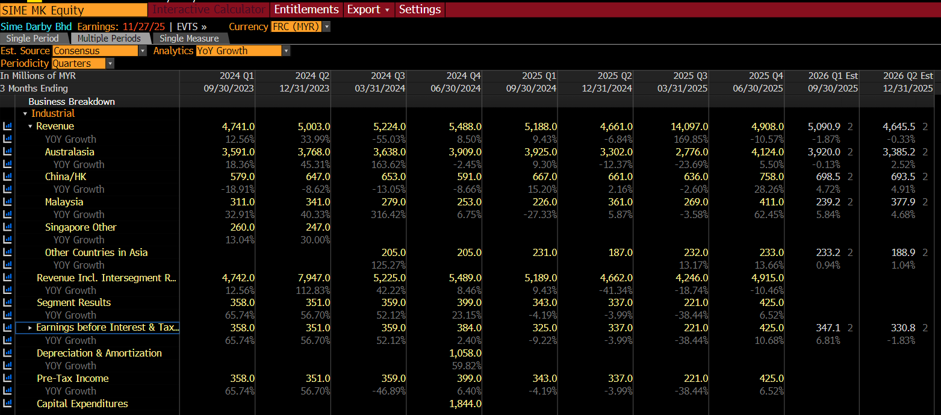Open chart icon for Segment Results YOY Growth
The image size is (941, 415).
pyautogui.click(x=7, y=315)
